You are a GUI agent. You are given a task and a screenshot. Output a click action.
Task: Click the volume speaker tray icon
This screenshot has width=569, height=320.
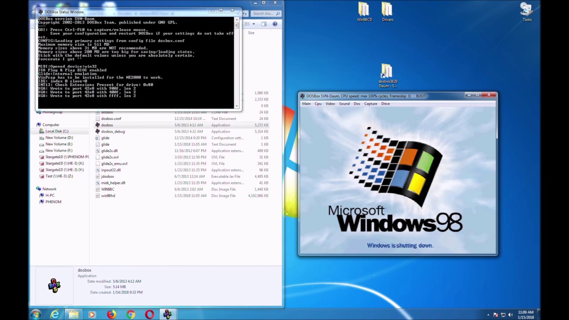510,315
